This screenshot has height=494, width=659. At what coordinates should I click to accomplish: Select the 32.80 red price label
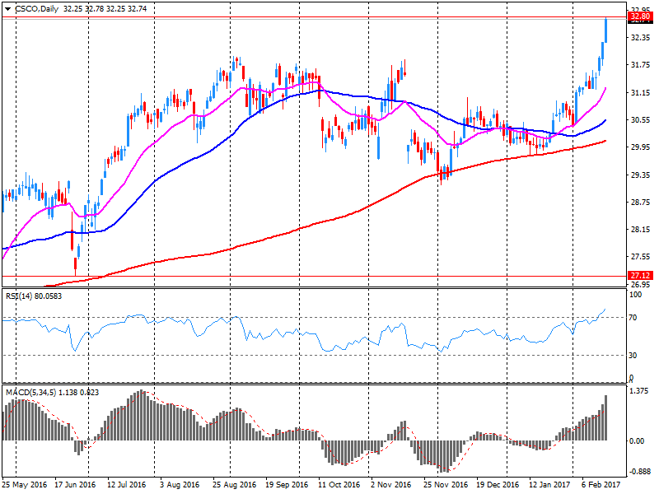click(640, 16)
